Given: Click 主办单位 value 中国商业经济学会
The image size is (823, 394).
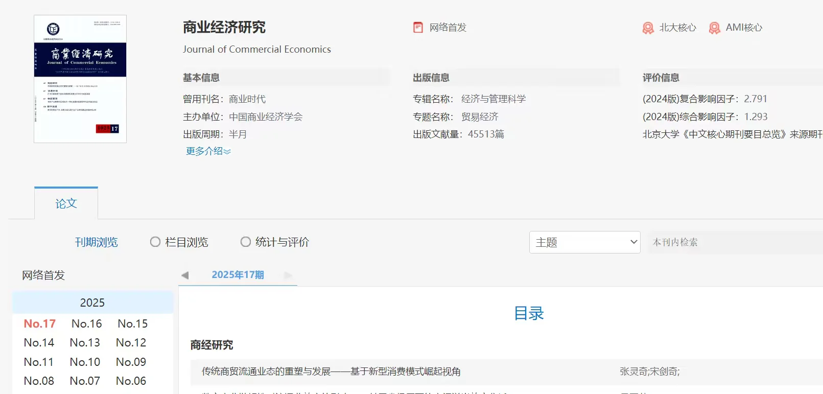Looking at the screenshot, I should click(266, 117).
